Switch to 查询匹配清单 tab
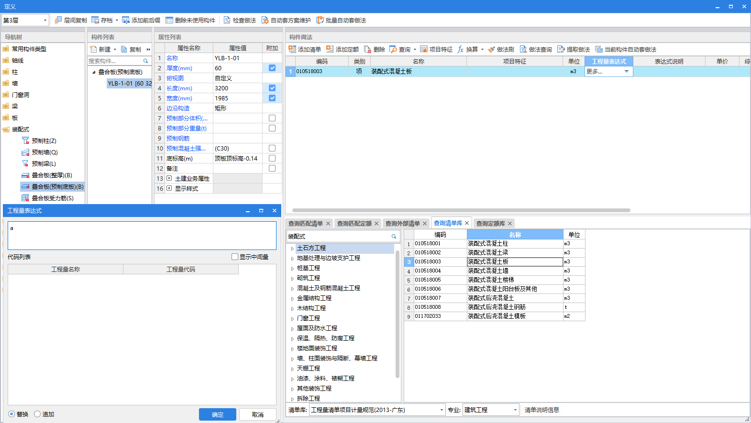Viewport: 751px width, 423px height. (x=305, y=223)
